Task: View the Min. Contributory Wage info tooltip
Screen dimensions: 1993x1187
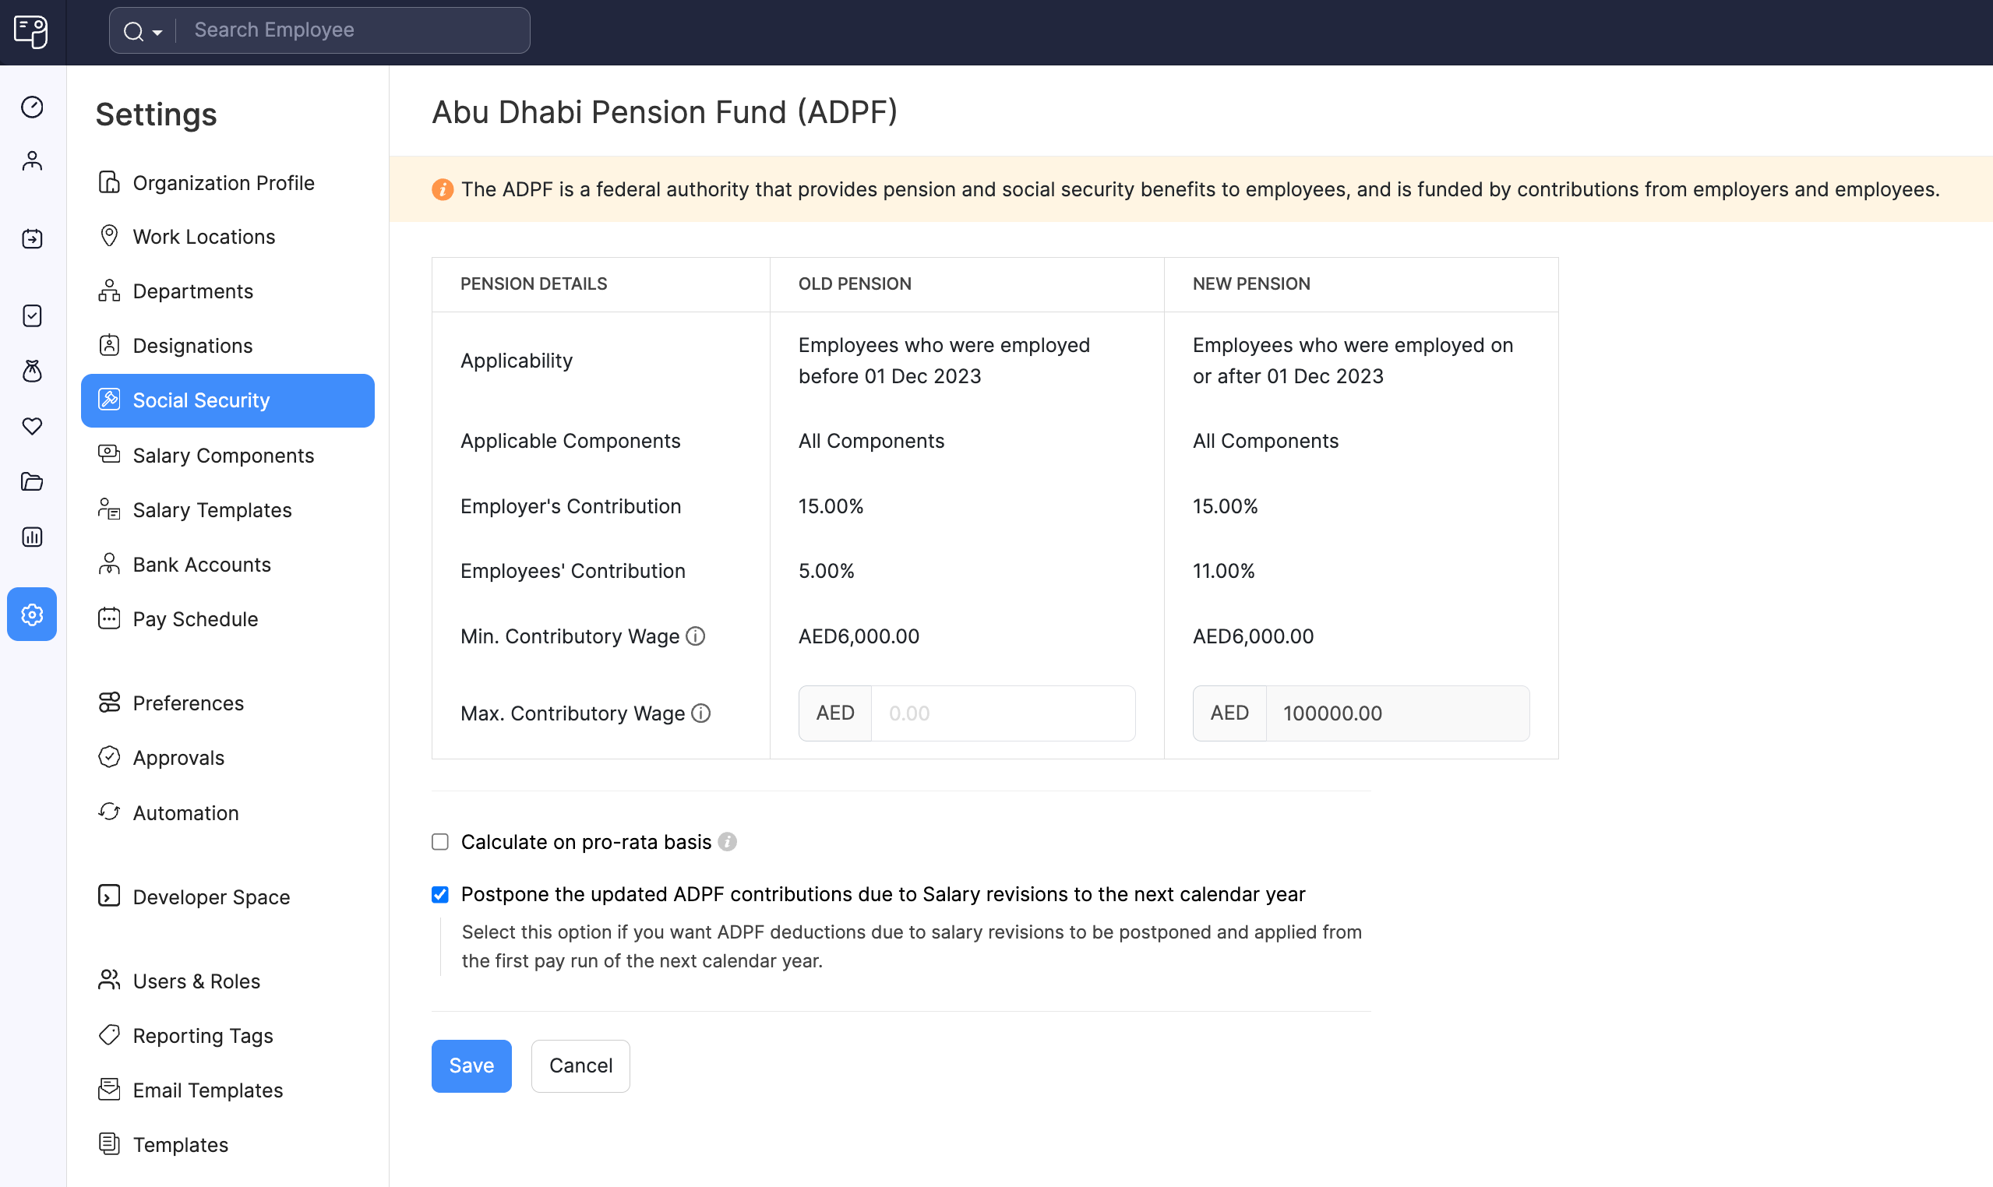Action: [694, 636]
